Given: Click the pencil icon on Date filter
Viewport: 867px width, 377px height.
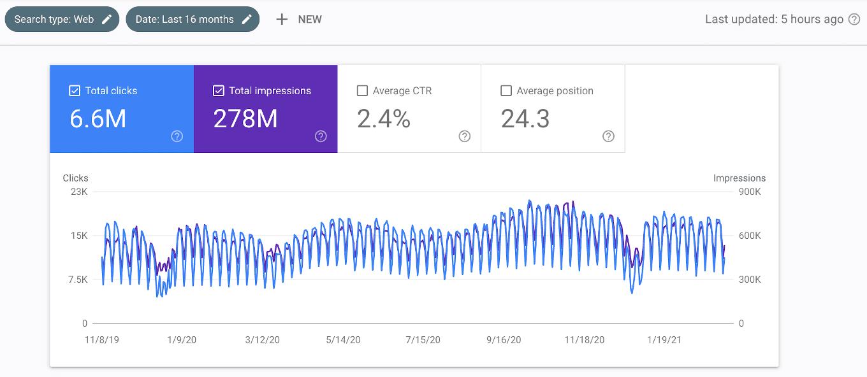Looking at the screenshot, I should [247, 19].
